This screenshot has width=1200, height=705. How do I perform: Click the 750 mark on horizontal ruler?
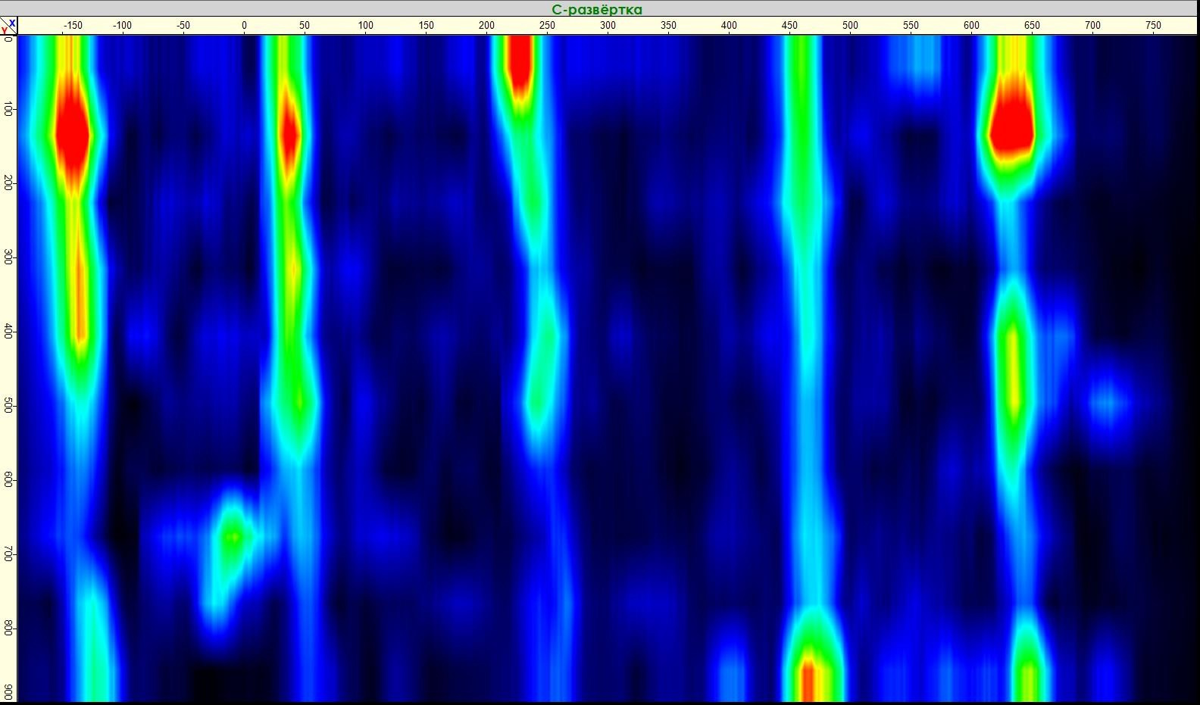[1153, 26]
